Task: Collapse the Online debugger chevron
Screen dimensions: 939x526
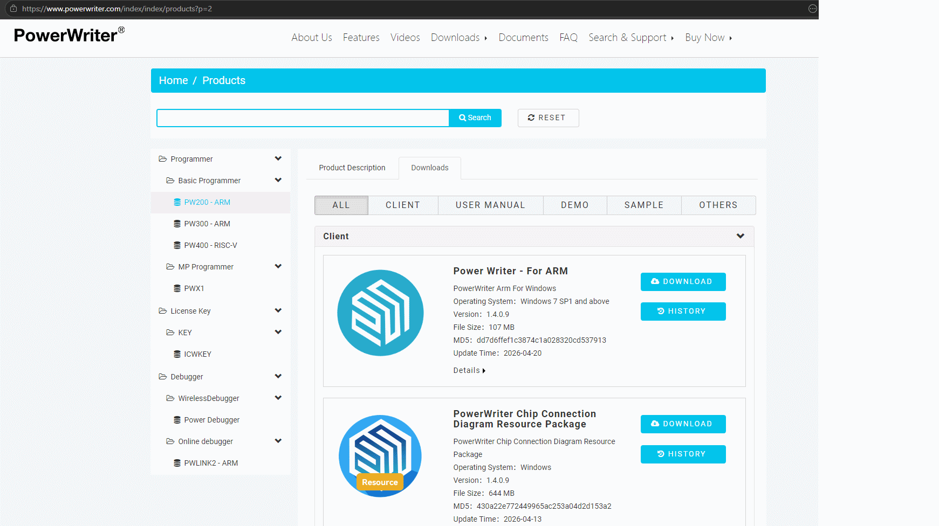Action: pos(278,441)
